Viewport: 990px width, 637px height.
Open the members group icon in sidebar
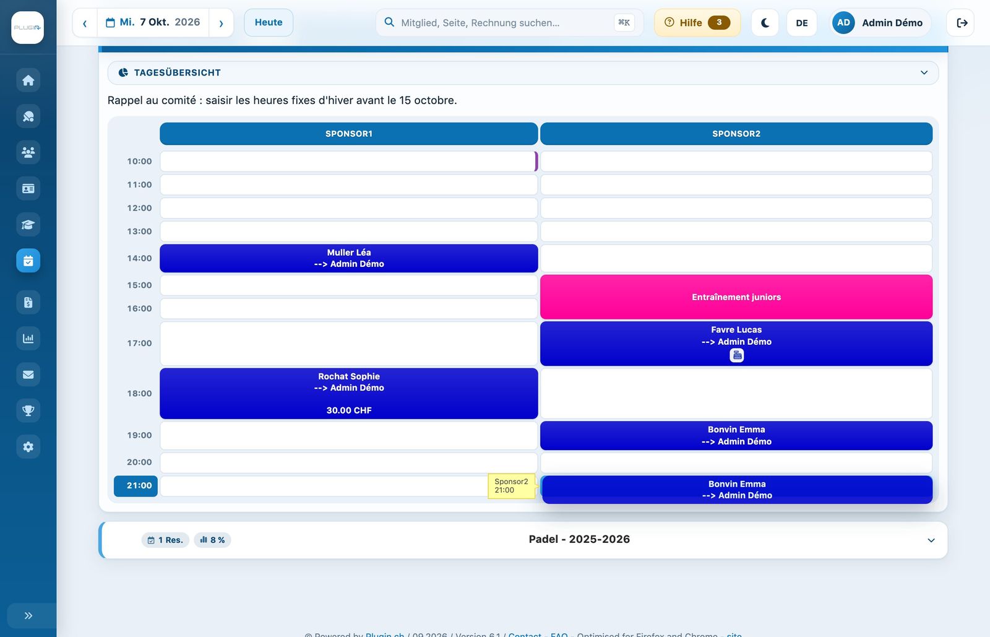pos(28,152)
